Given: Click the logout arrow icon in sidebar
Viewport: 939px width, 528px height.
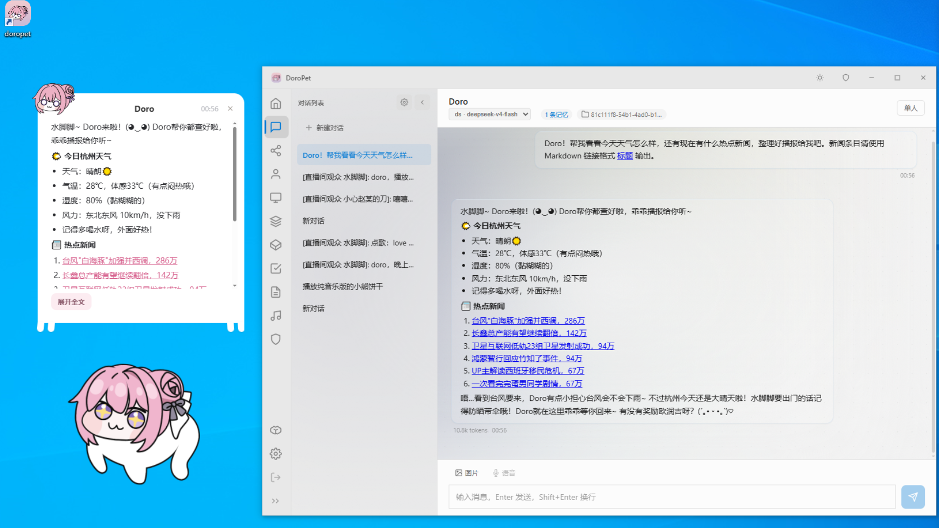Looking at the screenshot, I should (276, 477).
